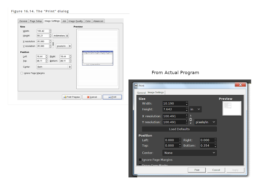This screenshot has width=258, height=193.
Task: Open the millimeters unit dropdown
Action: point(60,36)
